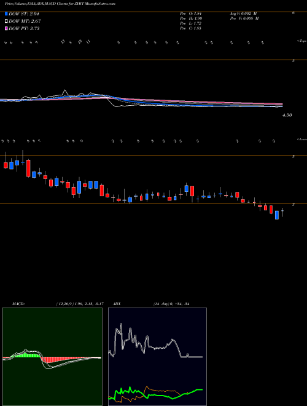This screenshot has width=307, height=406.
Task: Select the 'DOW PT: 3.73' label
Action: 24,28
